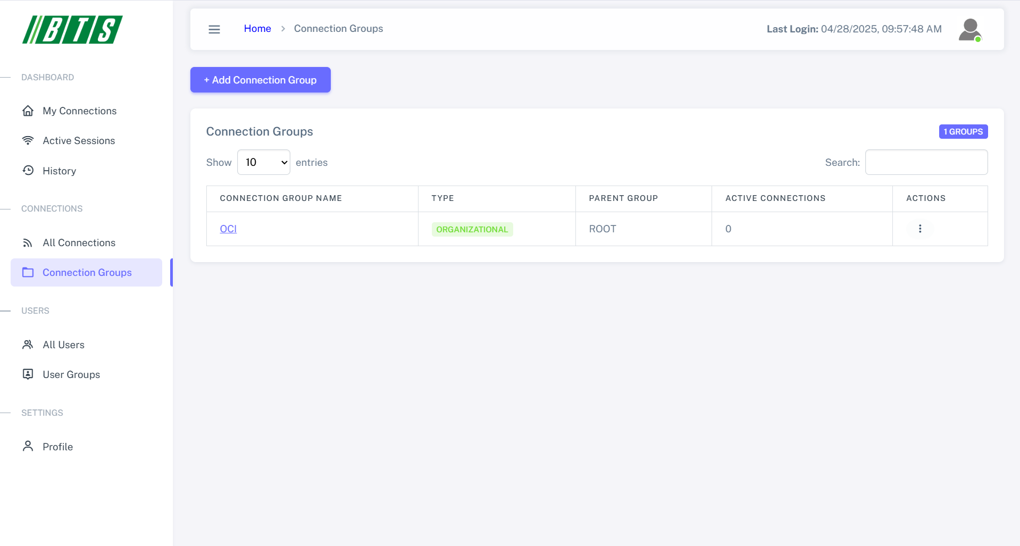Click the clock icon beside History

(x=28, y=171)
